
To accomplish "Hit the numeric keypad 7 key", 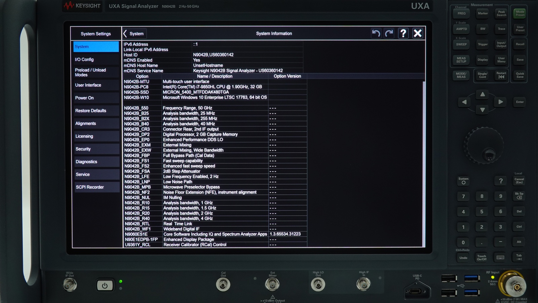I will click(463, 196).
